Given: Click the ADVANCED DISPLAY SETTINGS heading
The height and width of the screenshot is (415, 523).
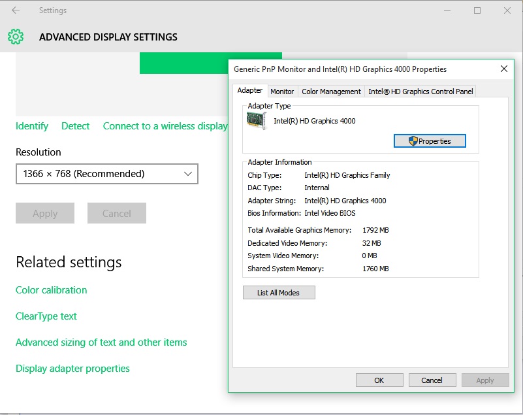Looking at the screenshot, I should 108,37.
